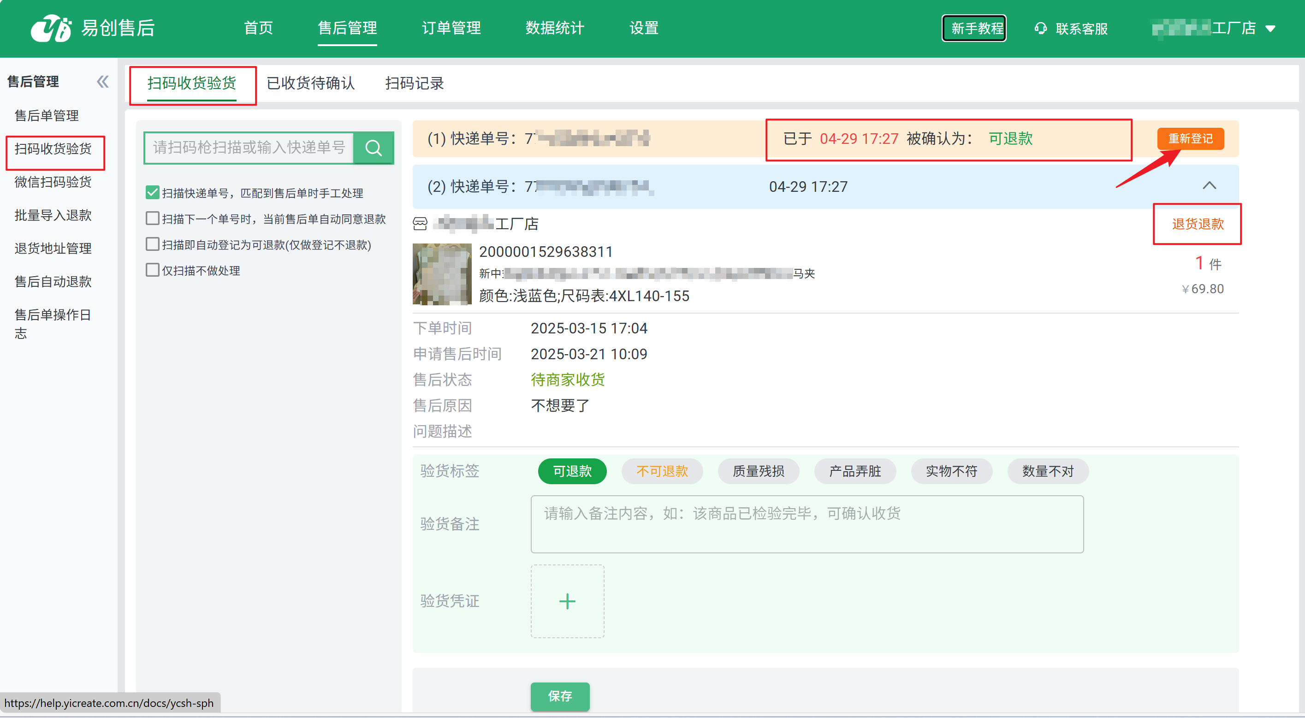Click the 快递单号 scan input field
The image size is (1305, 718).
tap(249, 148)
